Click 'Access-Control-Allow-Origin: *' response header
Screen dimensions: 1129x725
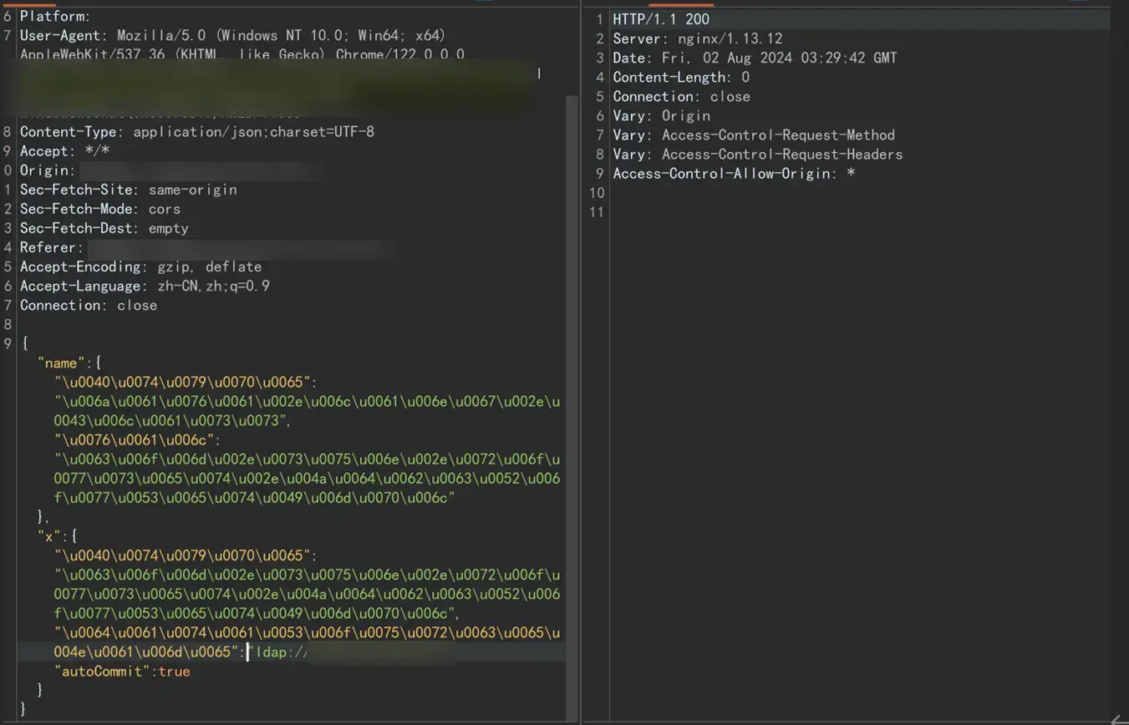click(x=734, y=173)
